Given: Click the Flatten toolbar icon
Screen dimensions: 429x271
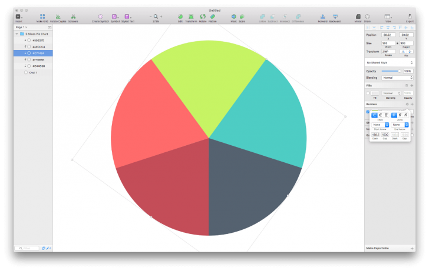Looking at the screenshot, I should point(213,16).
